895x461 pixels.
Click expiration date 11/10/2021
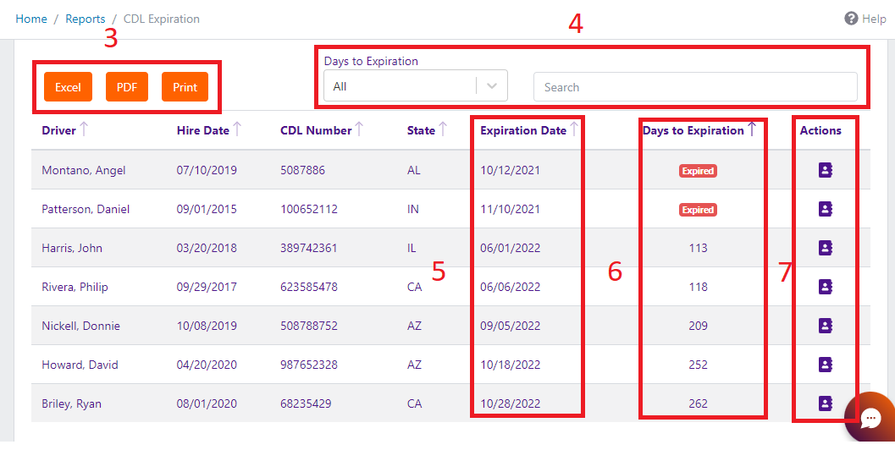511,209
